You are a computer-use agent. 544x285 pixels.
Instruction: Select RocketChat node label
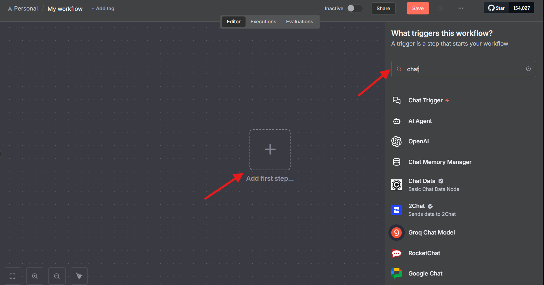(424, 253)
